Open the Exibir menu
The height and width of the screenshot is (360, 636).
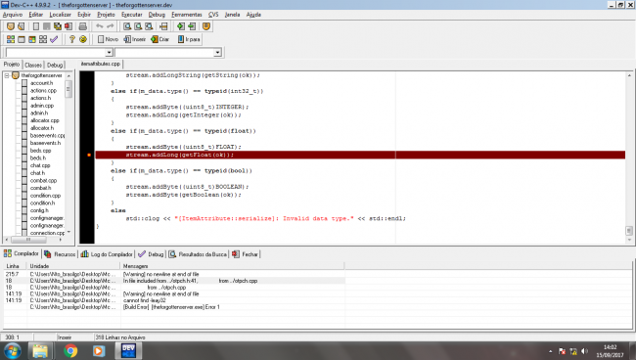tap(84, 15)
